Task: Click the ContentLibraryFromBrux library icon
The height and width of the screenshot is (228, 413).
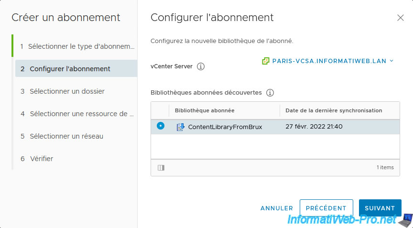Action: click(180, 127)
